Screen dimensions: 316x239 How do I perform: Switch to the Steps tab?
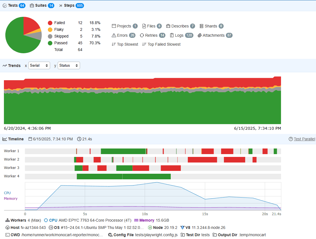coord(71,6)
